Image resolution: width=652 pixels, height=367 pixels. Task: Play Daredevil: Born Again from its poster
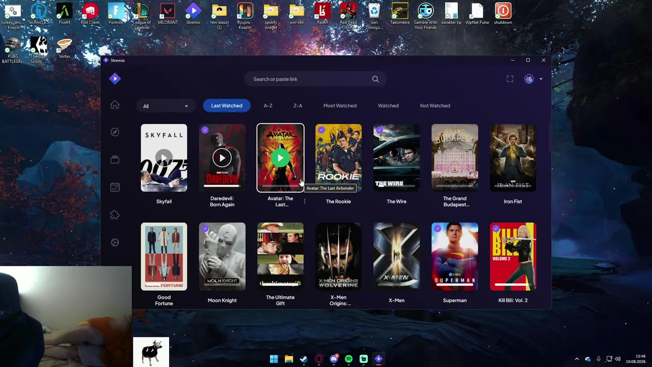point(222,158)
